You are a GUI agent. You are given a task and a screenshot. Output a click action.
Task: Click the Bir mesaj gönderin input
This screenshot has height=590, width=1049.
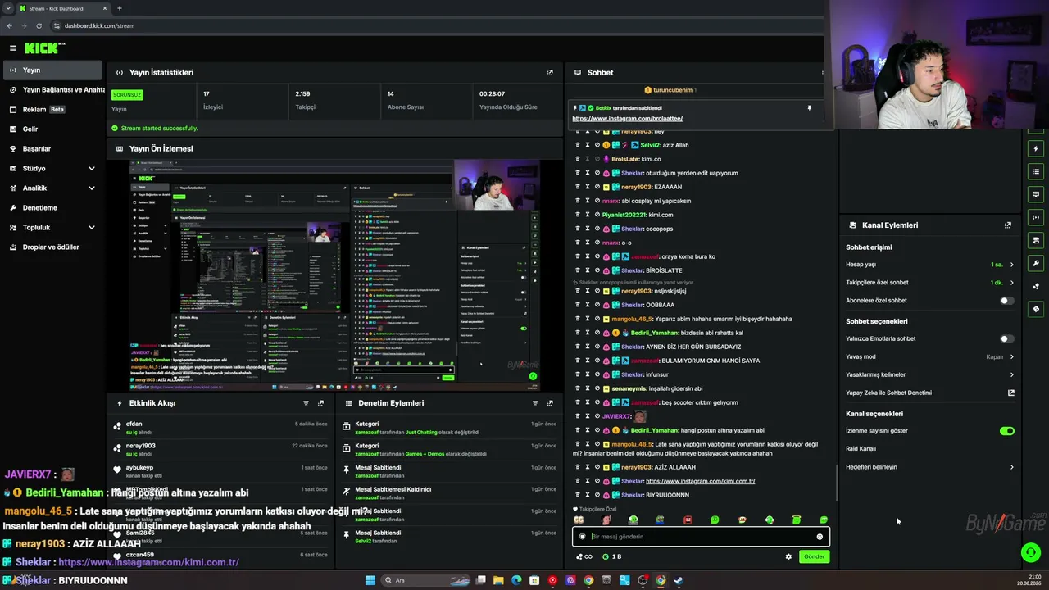[x=701, y=537]
